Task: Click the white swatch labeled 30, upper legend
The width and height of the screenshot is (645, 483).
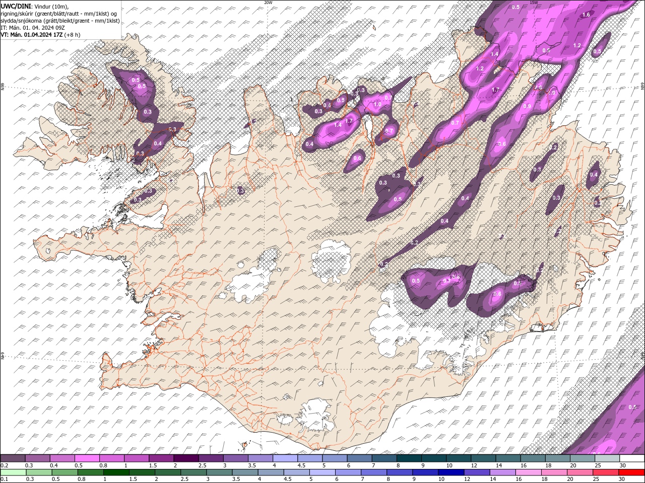Action: [x=632, y=458]
